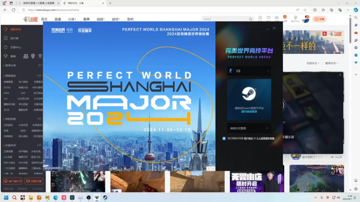The height and width of the screenshot is (202, 360).
Task: Open OBS Studio from taskbar
Action: [x=89, y=198]
